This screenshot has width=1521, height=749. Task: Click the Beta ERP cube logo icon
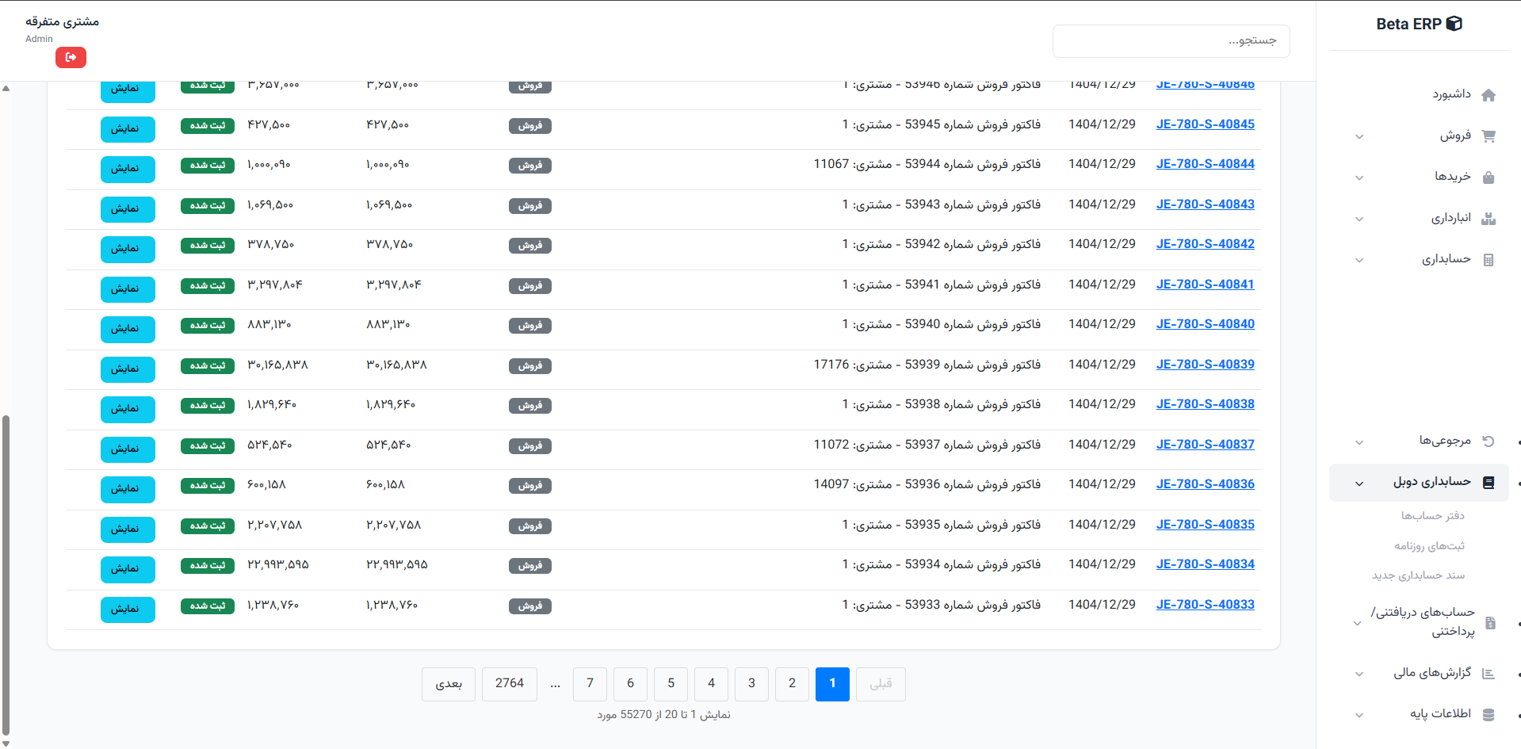click(x=1454, y=24)
